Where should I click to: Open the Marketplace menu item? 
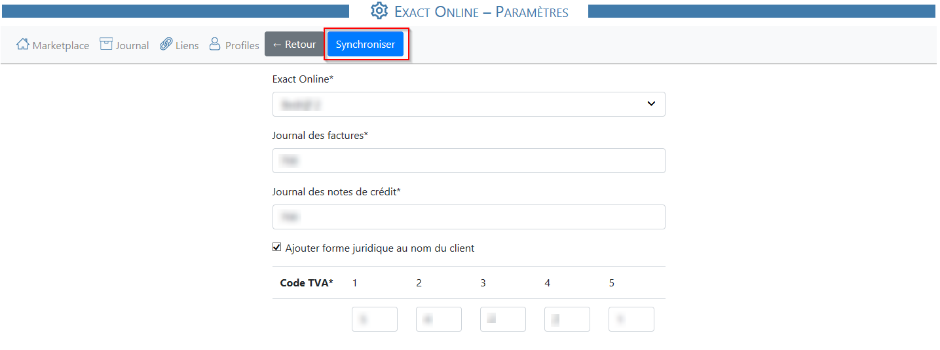tap(52, 45)
